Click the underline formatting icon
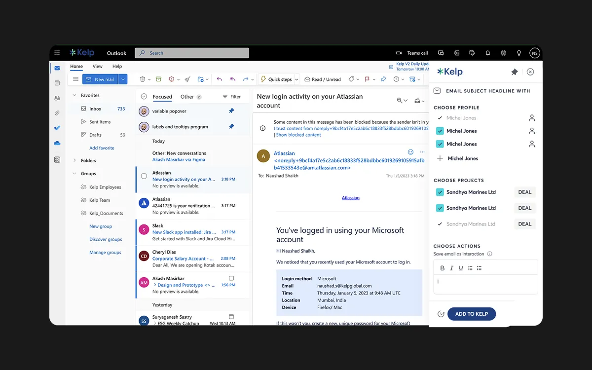This screenshot has height=370, width=592. (x=461, y=268)
